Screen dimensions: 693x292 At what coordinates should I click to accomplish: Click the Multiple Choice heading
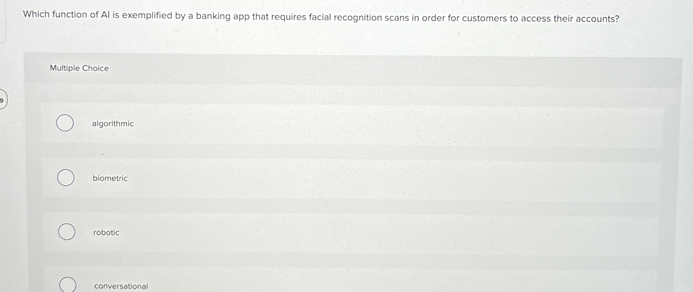pos(79,68)
